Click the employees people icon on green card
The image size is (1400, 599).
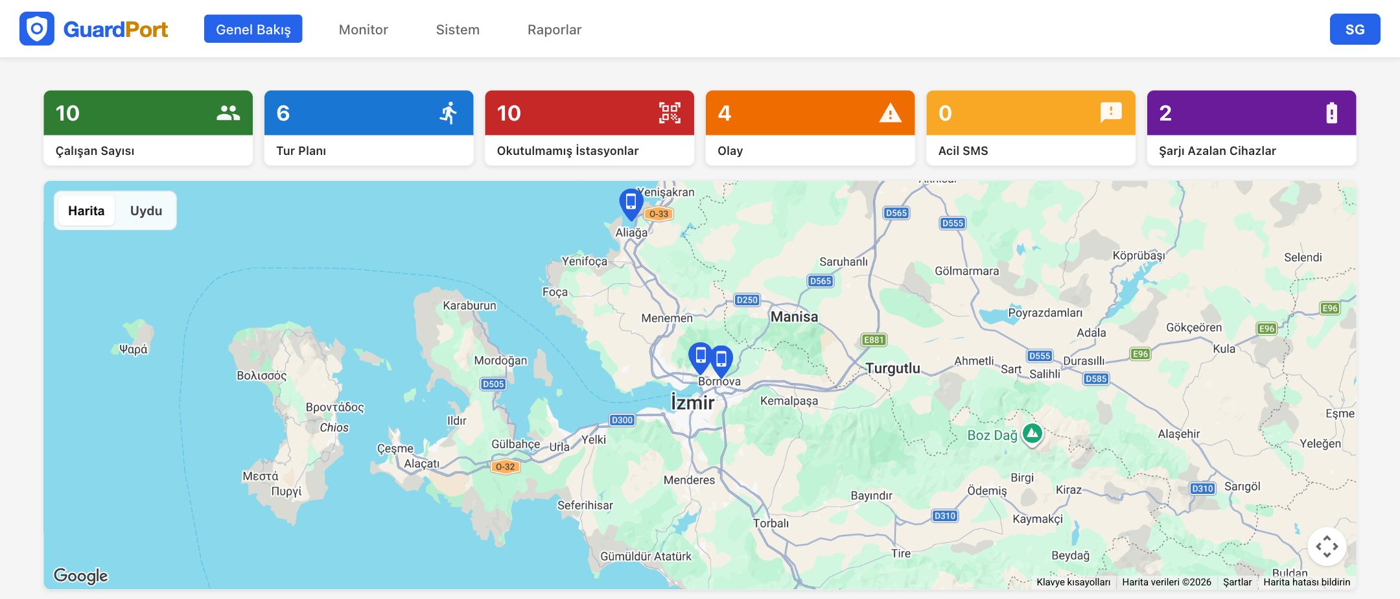228,113
